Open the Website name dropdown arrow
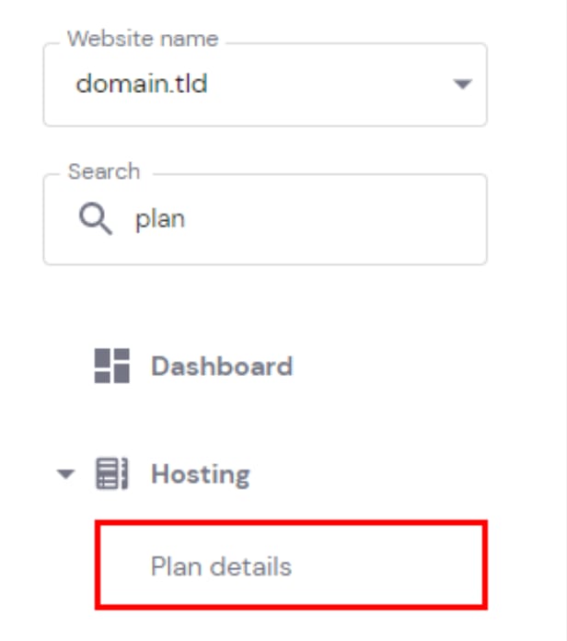Image resolution: width=567 pixels, height=641 pixels. 462,85
